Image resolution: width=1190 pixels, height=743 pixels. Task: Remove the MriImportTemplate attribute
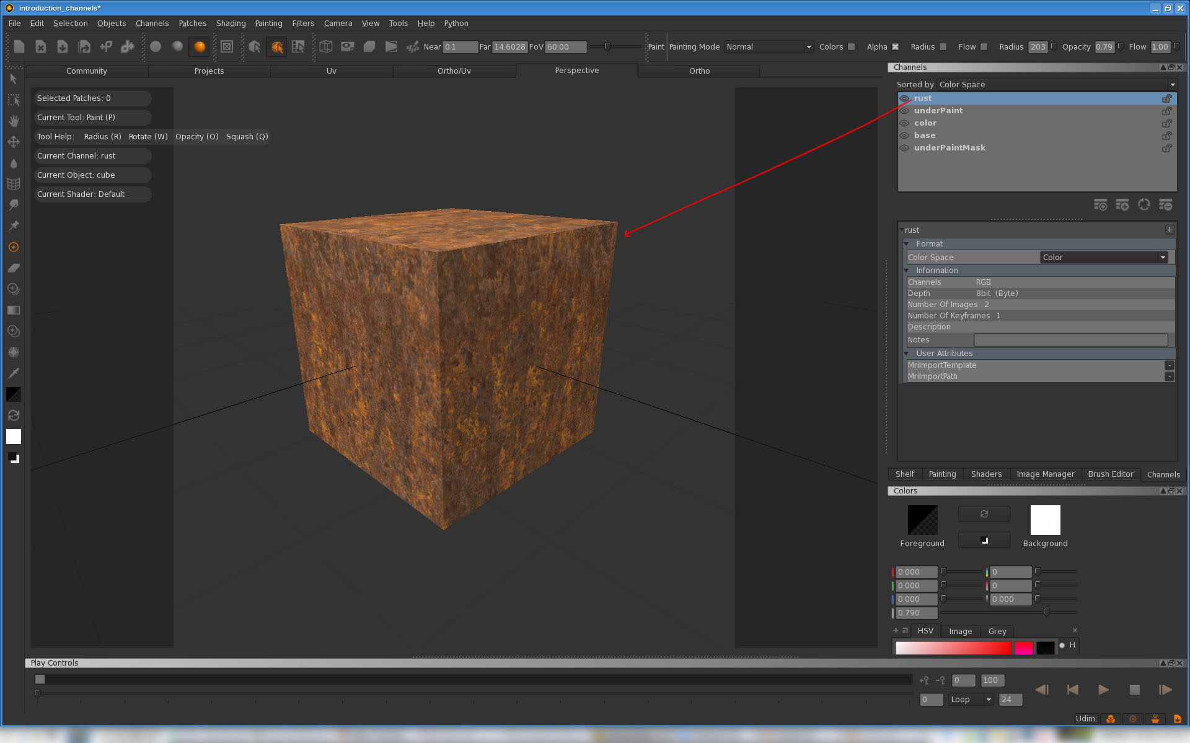click(x=1170, y=365)
